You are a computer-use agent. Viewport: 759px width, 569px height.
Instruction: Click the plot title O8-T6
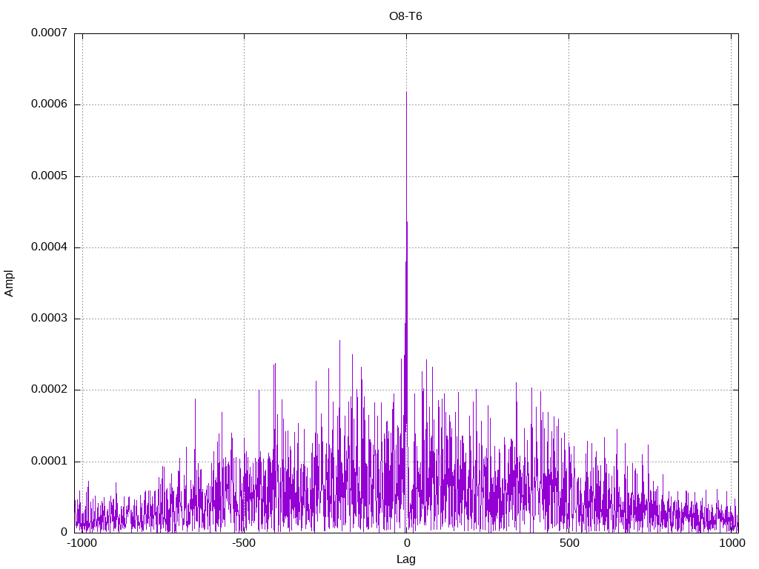coord(405,16)
